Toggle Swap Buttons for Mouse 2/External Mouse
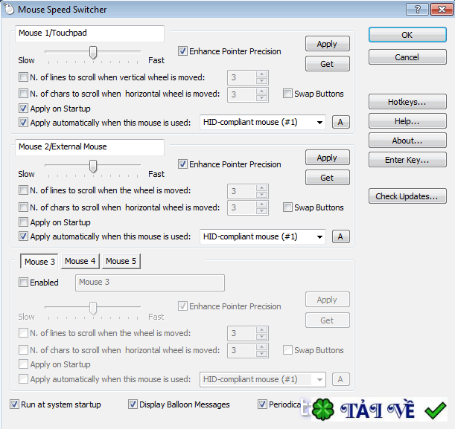Image resolution: width=455 pixels, height=429 pixels. pos(287,207)
